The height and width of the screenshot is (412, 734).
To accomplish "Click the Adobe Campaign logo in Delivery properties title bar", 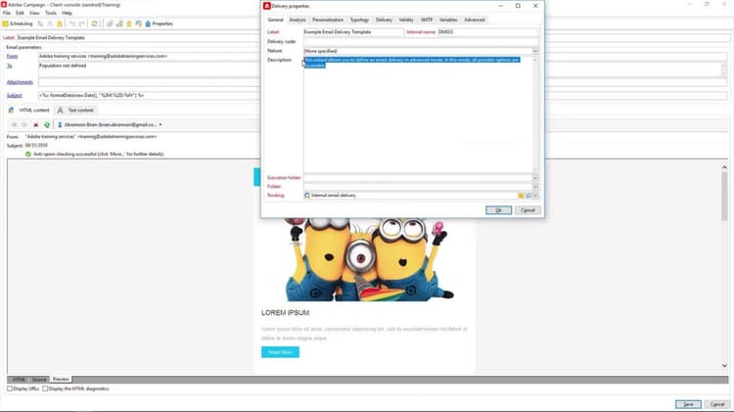I will [x=267, y=6].
